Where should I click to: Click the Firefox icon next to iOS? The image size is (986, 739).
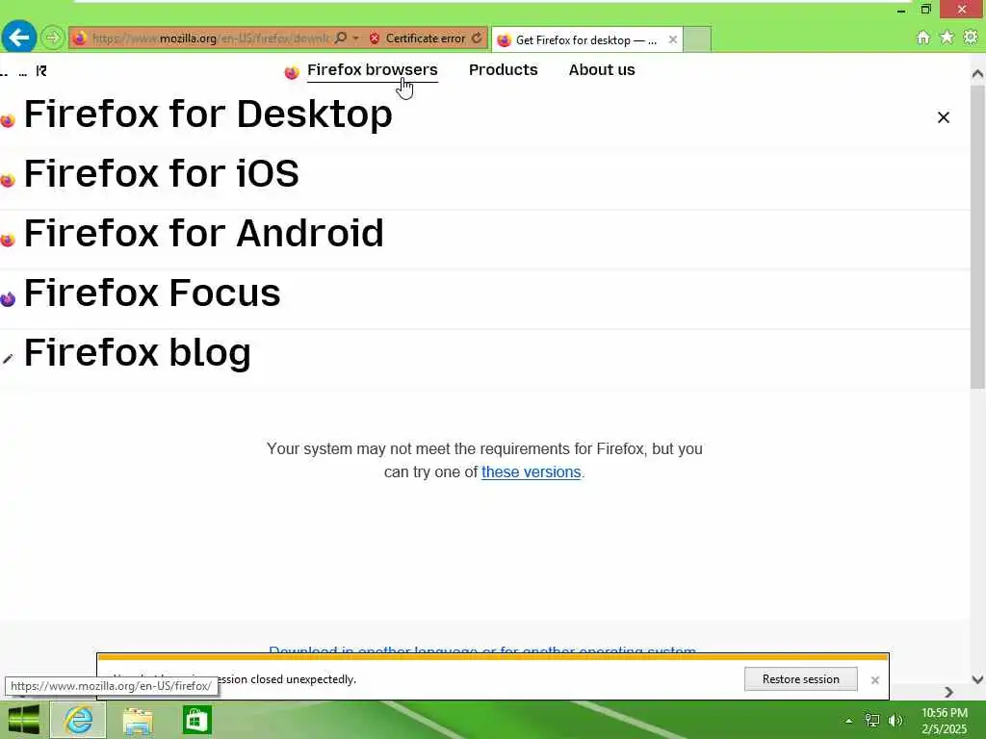coord(8,180)
